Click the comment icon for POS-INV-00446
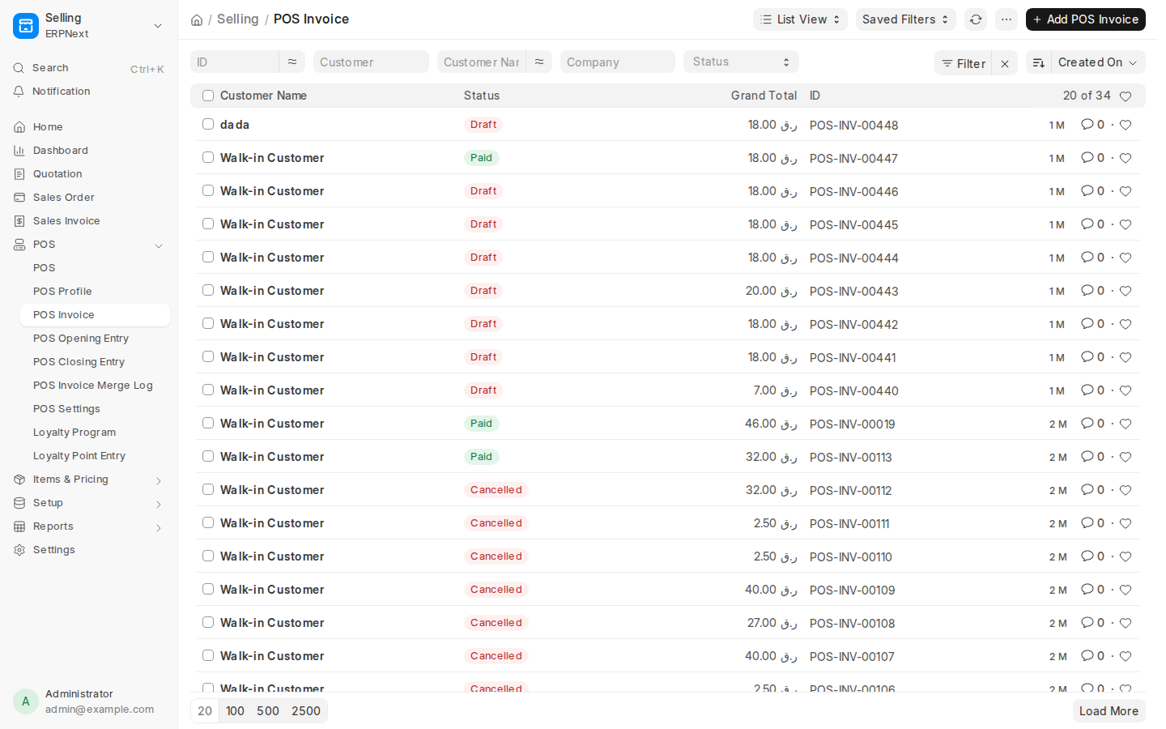1166x729 pixels. [1087, 191]
